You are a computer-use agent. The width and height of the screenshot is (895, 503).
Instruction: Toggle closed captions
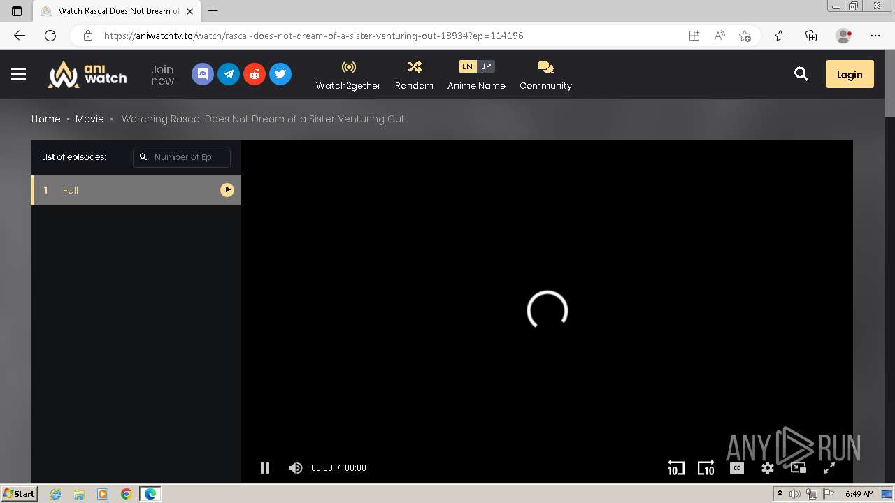(737, 468)
